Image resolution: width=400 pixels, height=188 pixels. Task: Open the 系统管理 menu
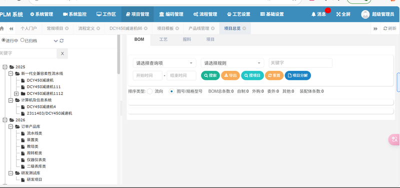41,14
